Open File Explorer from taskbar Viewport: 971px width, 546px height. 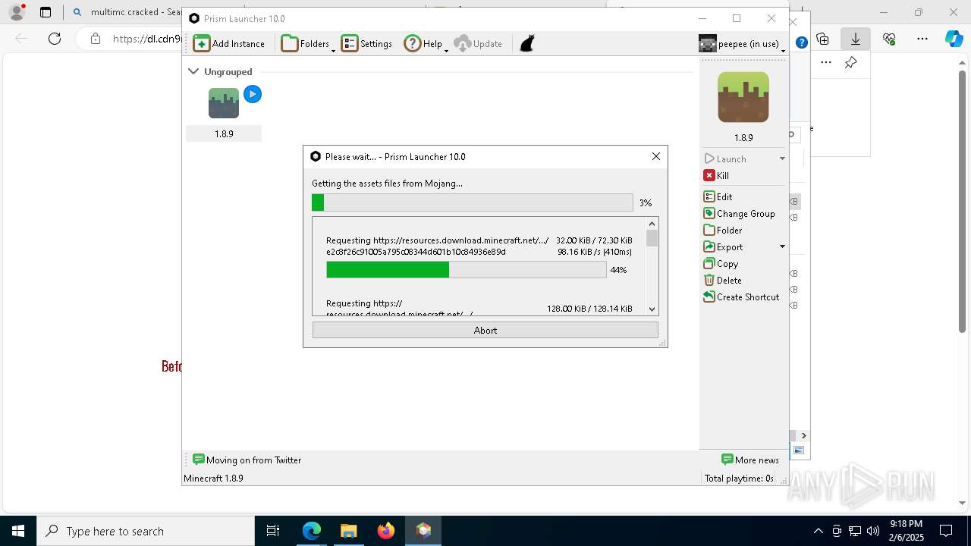[348, 531]
